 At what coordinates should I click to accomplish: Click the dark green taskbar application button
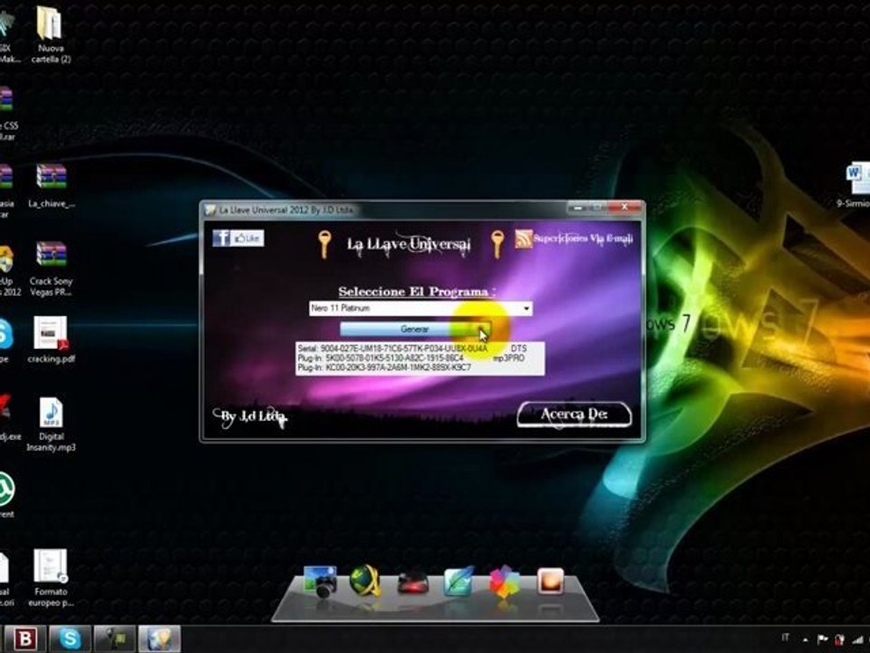(115, 638)
